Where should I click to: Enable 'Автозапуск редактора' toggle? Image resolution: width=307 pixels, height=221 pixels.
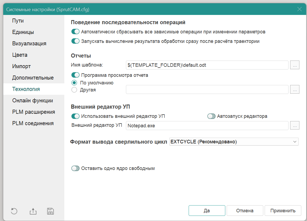(x=211, y=116)
